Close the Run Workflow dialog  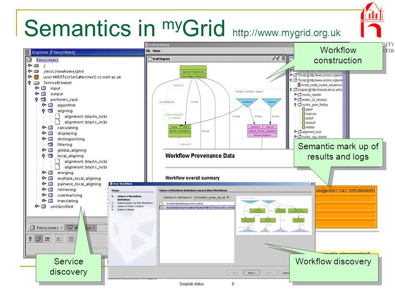312,184
